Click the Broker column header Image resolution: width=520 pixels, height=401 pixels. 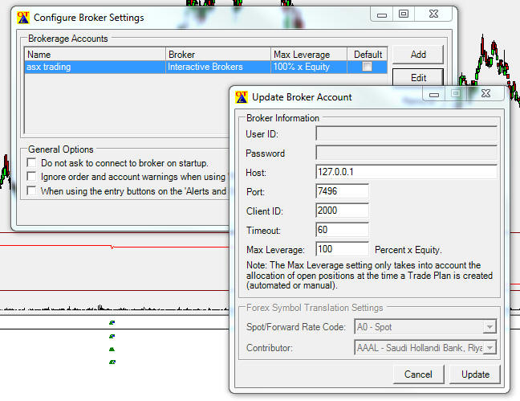point(218,54)
